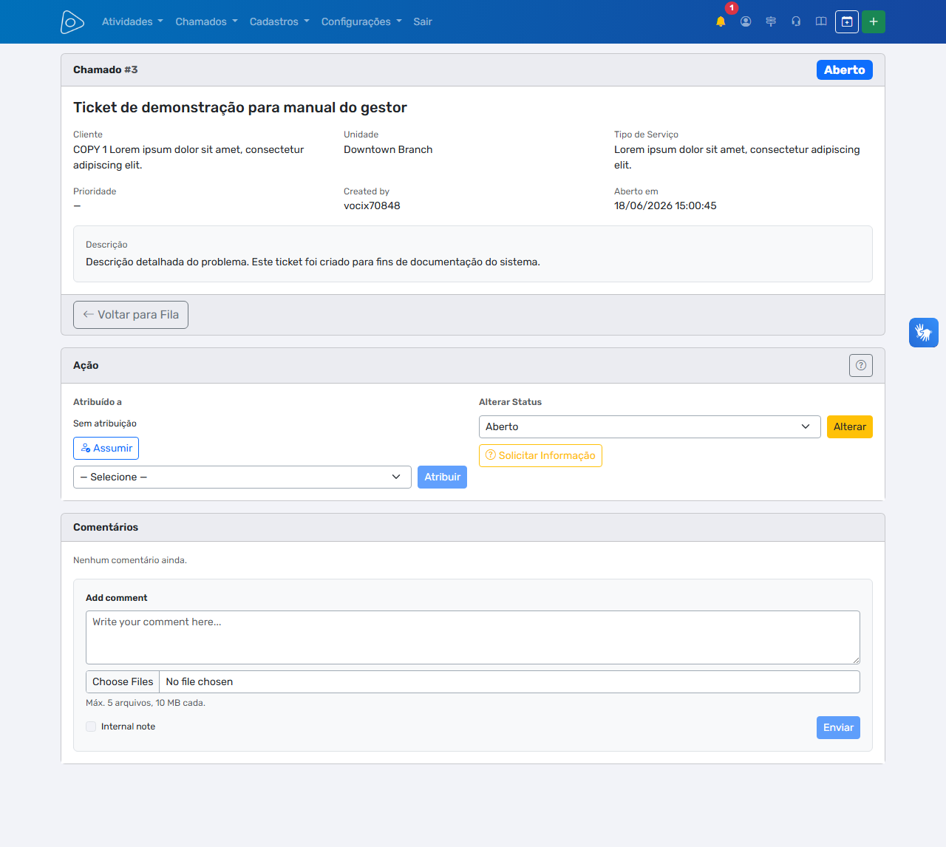Open the Alterar Status dropdown
946x847 pixels.
650,426
